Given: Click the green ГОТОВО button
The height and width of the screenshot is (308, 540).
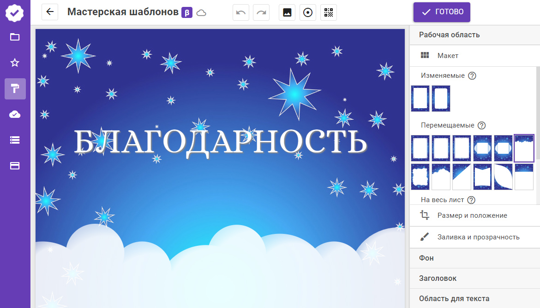Looking at the screenshot, I should click(441, 12).
